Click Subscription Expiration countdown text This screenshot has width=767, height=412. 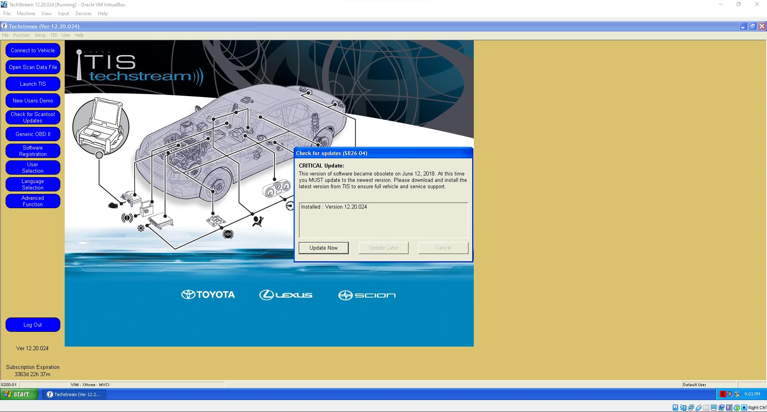[33, 371]
